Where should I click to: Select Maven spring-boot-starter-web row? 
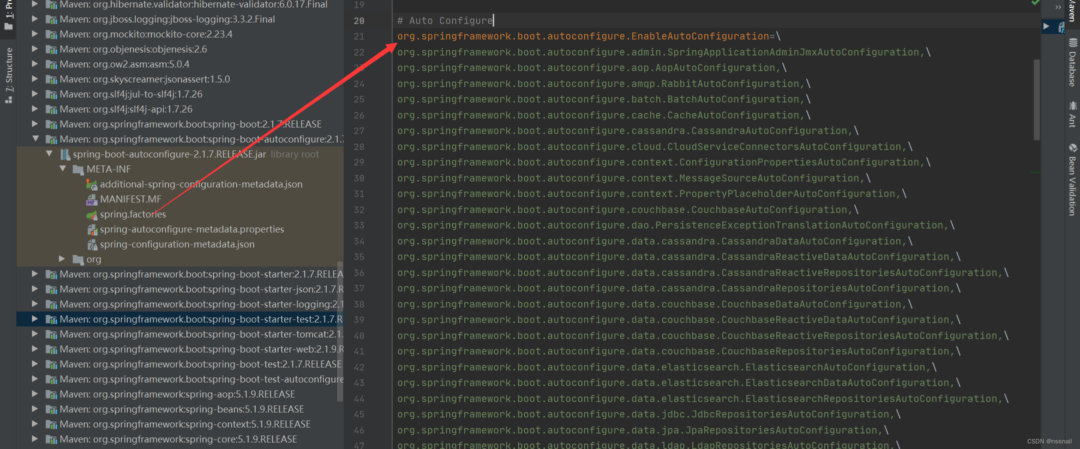(180, 349)
